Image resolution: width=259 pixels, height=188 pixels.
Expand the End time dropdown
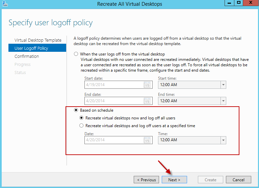223,101
